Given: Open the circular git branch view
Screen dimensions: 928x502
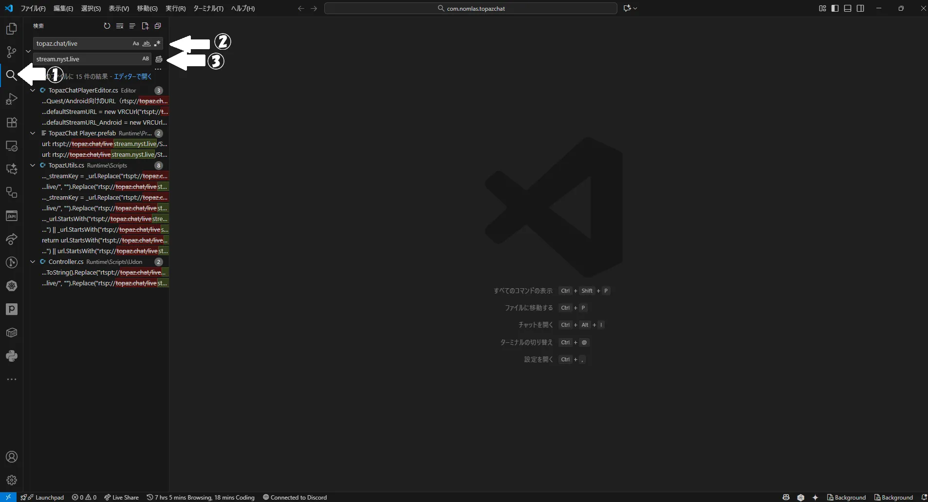Looking at the screenshot, I should [x=11, y=262].
